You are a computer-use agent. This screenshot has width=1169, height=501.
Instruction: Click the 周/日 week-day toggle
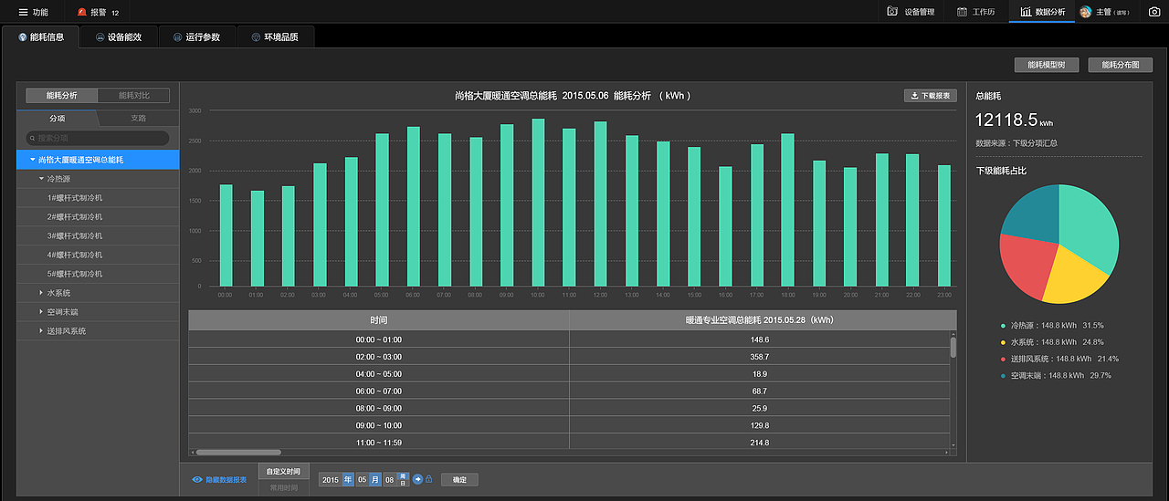(404, 479)
